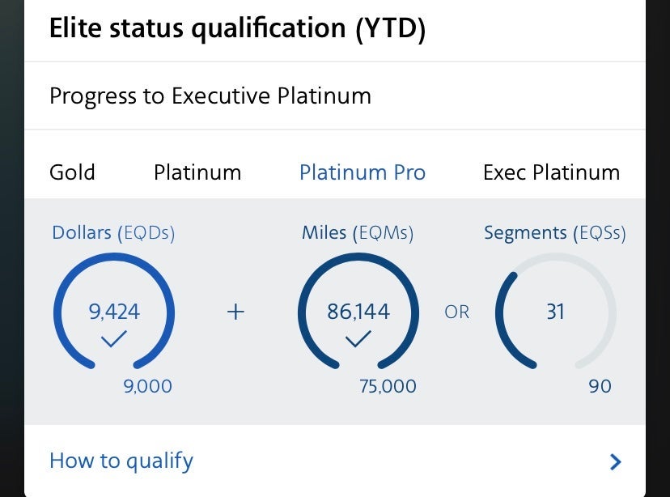Screen dimensions: 670x497
Task: Open the Platinum Pro tab
Action: pos(362,172)
